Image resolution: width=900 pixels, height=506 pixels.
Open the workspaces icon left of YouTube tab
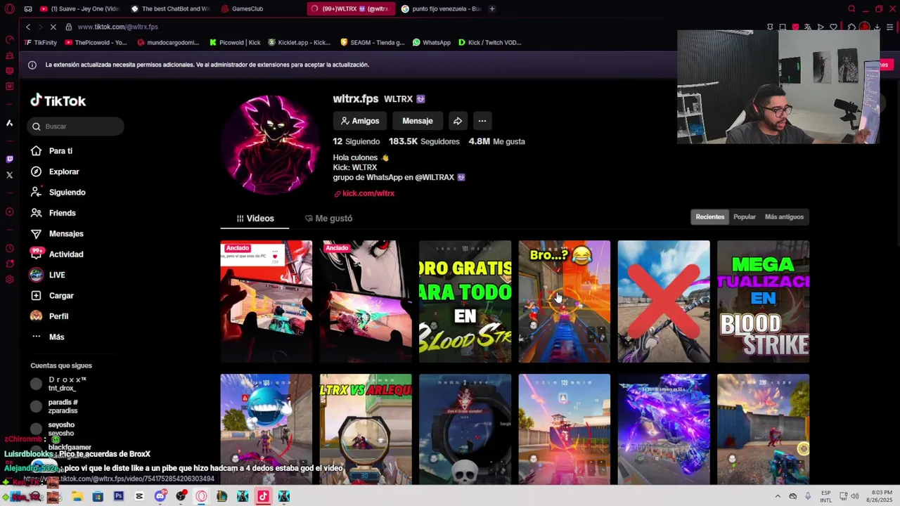coord(28,8)
